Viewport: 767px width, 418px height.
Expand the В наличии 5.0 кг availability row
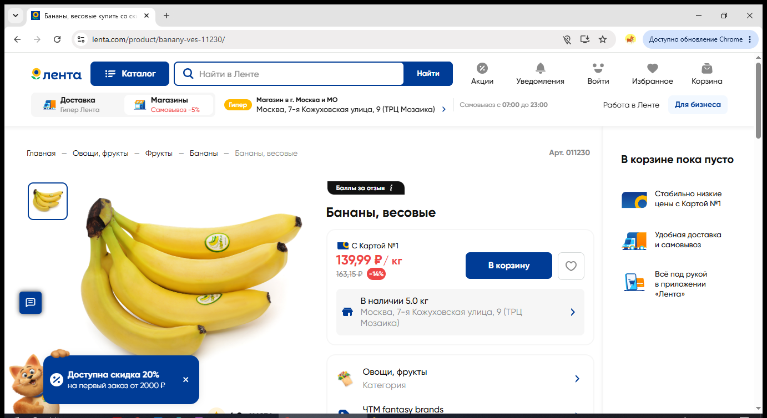pos(460,312)
